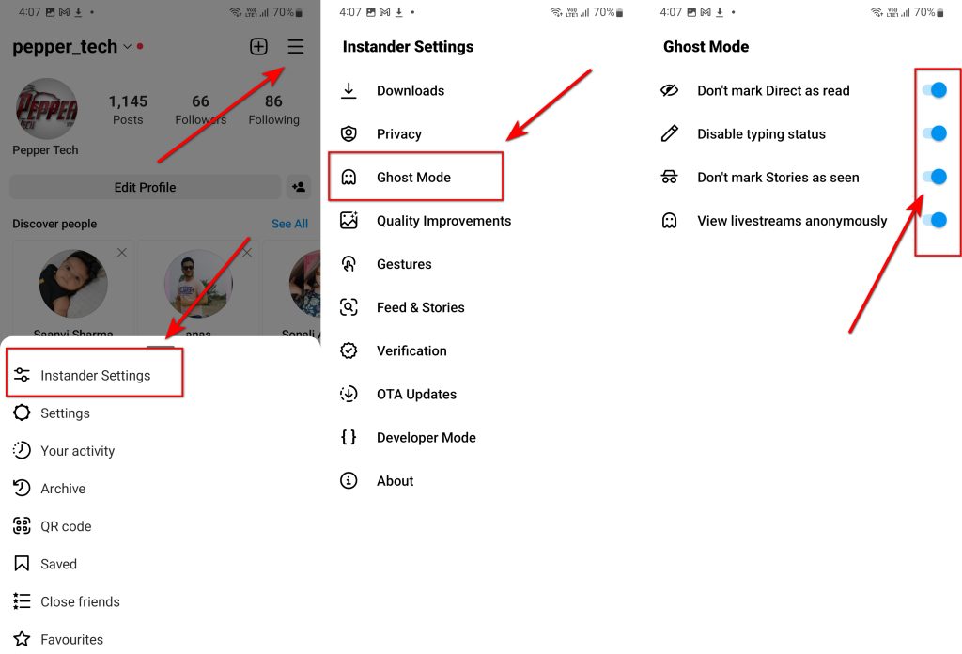Open Quality Improvements settings

[x=443, y=221]
